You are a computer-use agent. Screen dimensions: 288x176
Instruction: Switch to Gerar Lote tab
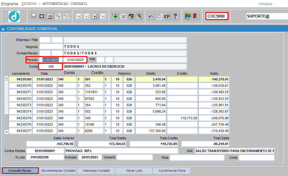pos(134,171)
